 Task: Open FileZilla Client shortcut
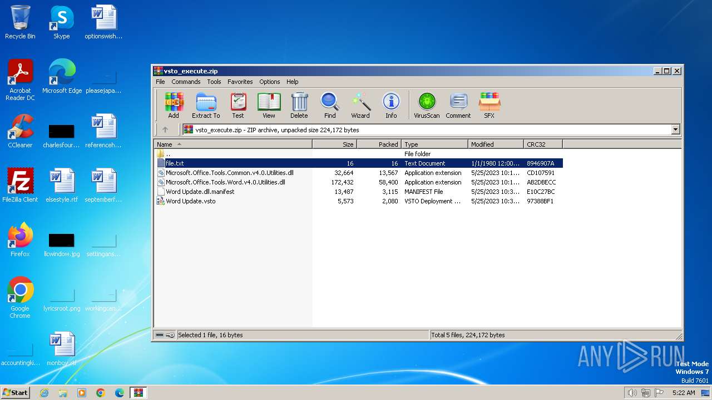point(20,186)
